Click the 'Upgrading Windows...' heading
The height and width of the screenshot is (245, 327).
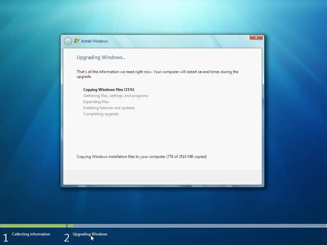(x=101, y=57)
